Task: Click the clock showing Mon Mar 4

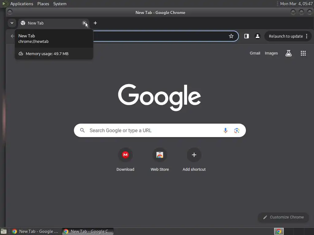Action: point(296,4)
